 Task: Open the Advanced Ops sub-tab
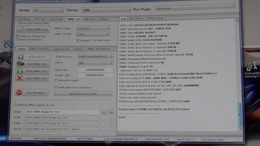tap(61, 49)
